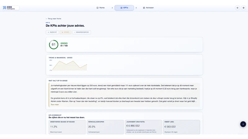248x139 pixels.
Task: Click the heading De KPIs achter jouw advies
Action: click(x=65, y=26)
